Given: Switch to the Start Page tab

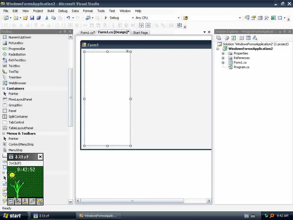Looking at the screenshot, I should click(140, 33).
